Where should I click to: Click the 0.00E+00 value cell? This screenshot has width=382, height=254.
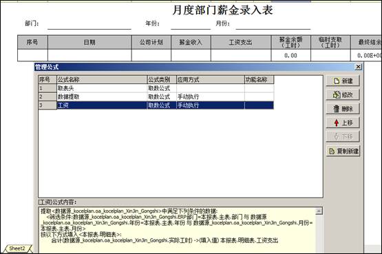pos(366,55)
